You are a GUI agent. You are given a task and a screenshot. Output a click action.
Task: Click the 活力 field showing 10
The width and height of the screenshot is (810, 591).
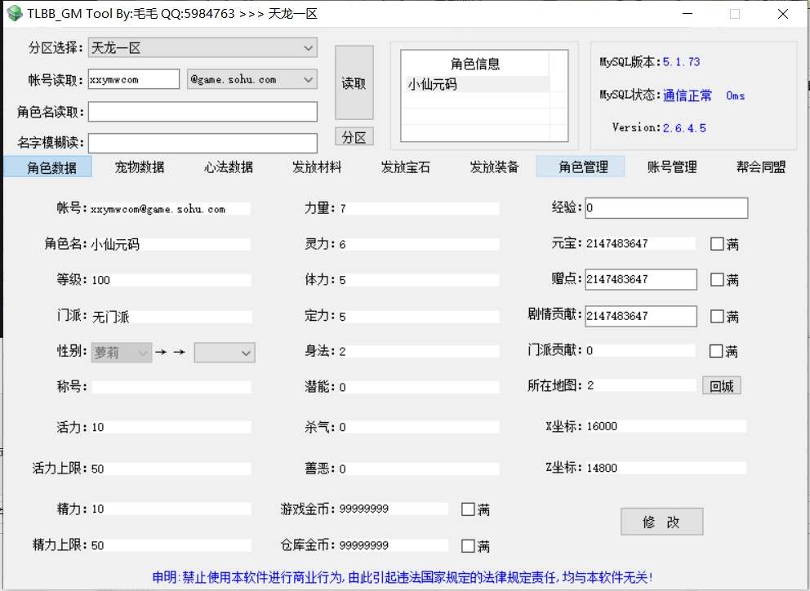pyautogui.click(x=171, y=427)
